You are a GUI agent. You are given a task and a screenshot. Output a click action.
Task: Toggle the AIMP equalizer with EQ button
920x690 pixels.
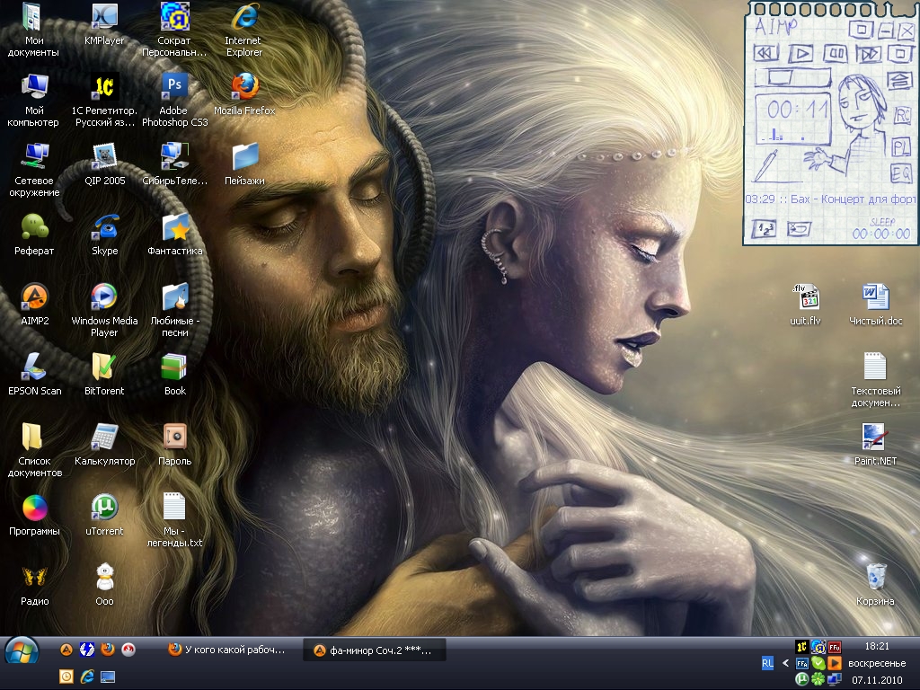(900, 172)
